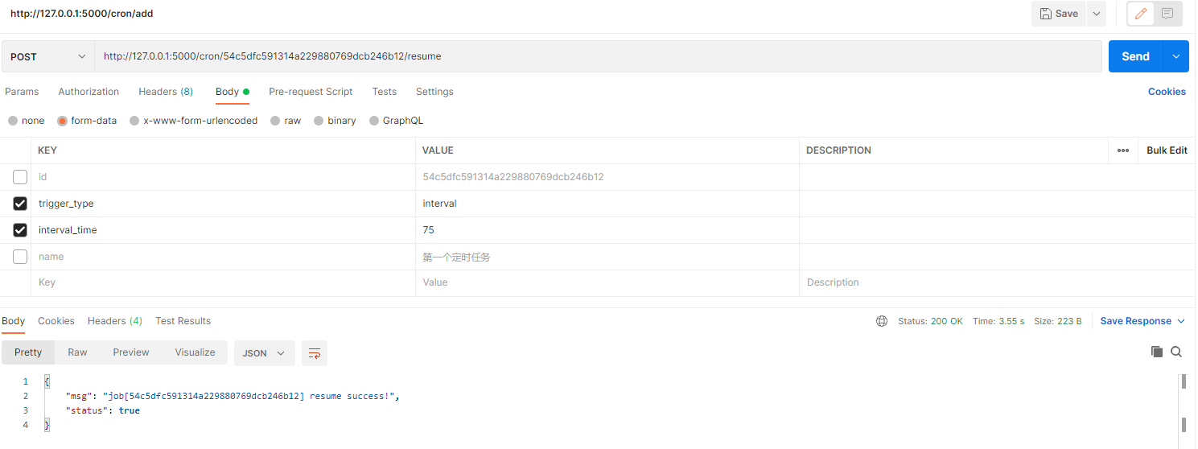Click the Save button

pyautogui.click(x=1058, y=14)
